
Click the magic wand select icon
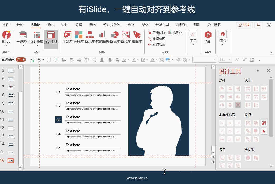tap(264, 123)
